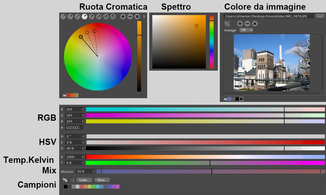This screenshot has width=326, height=195.
Task: Pick the magenta swatch at row end
Action: (x=117, y=186)
